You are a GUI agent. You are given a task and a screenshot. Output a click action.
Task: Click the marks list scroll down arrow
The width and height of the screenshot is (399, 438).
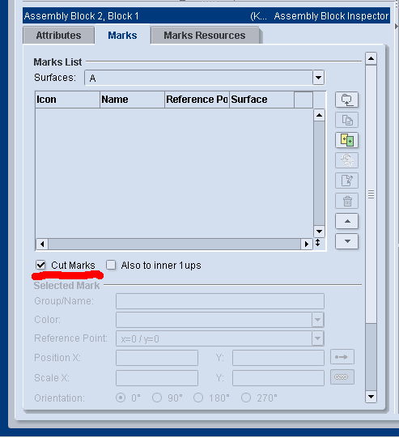click(319, 232)
